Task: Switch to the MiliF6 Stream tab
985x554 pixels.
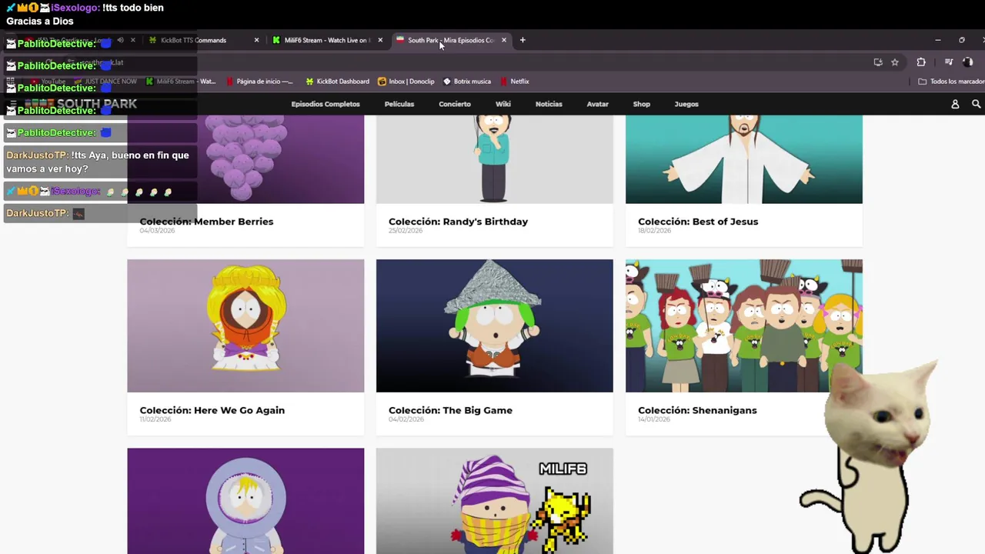Action: point(326,40)
